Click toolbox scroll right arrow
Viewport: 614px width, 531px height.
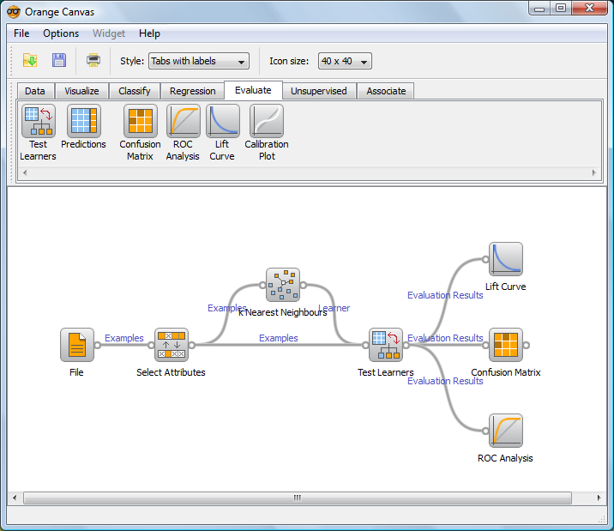click(x=593, y=172)
